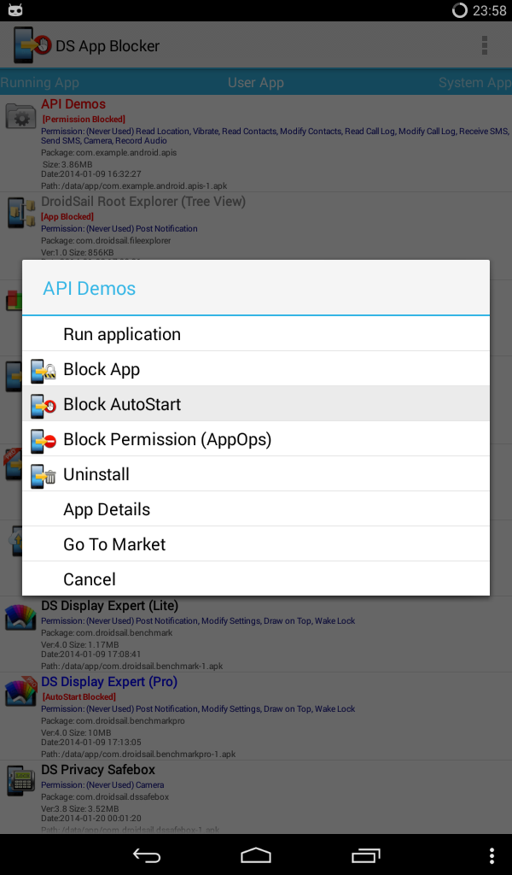
Task: Tap the DS Privacy Safebox title
Action: point(98,770)
